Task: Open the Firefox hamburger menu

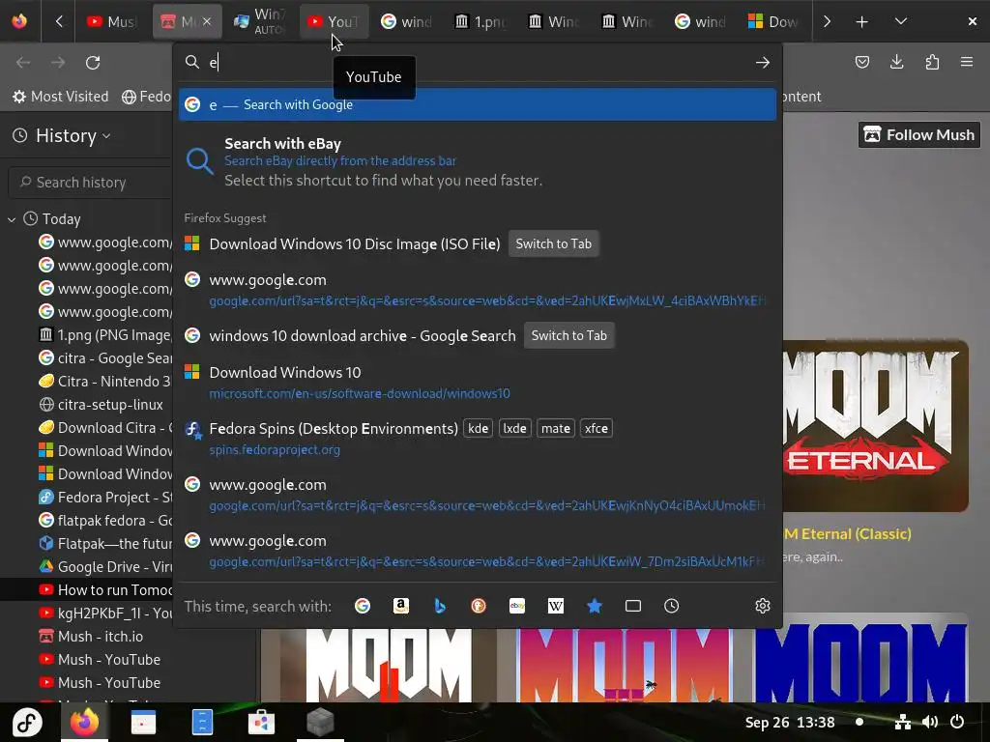Action: pos(967,62)
